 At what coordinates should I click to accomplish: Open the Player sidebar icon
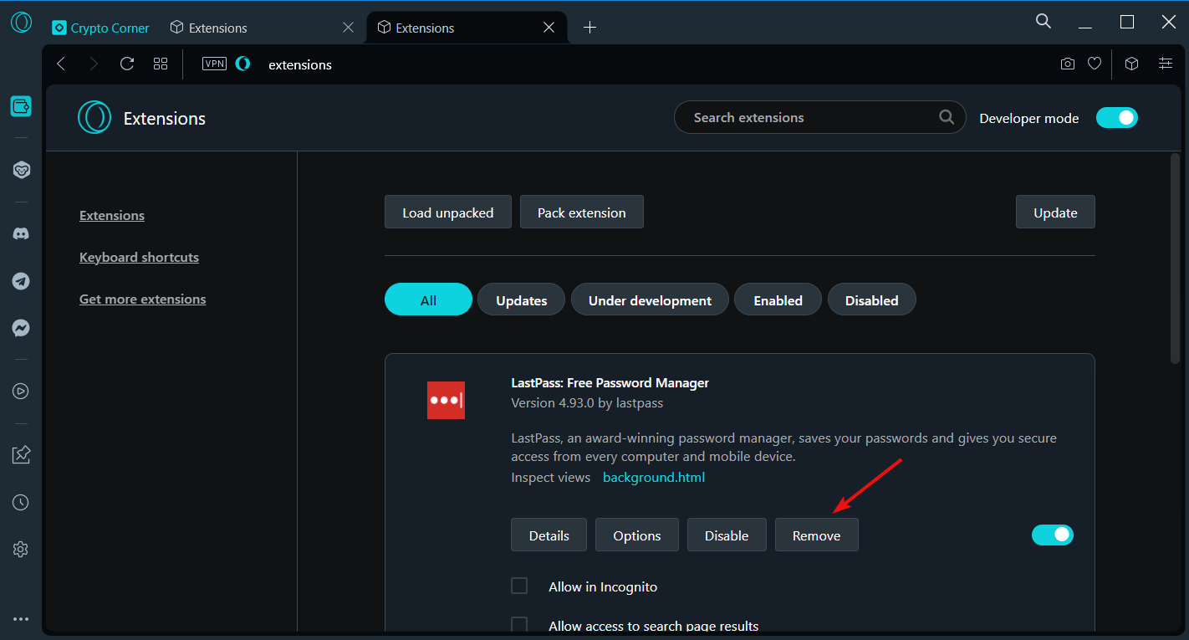point(21,391)
